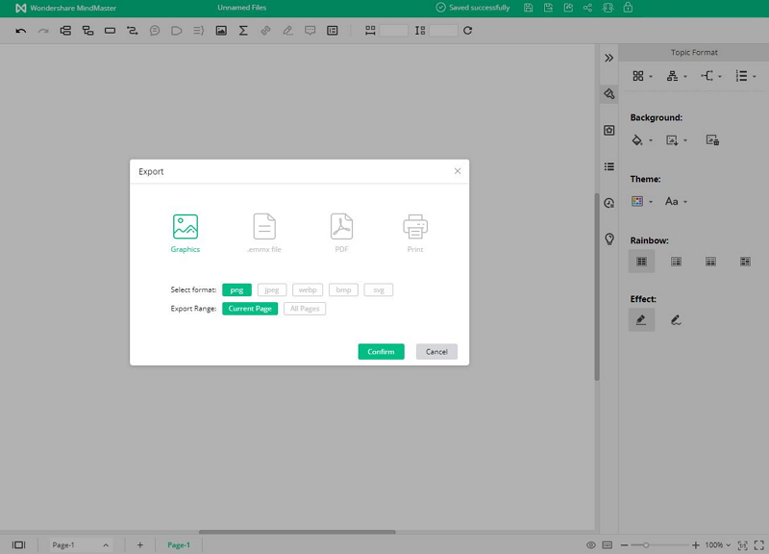This screenshot has width=769, height=554.
Task: Pick the .emmx file export icon
Action: pyautogui.click(x=264, y=227)
